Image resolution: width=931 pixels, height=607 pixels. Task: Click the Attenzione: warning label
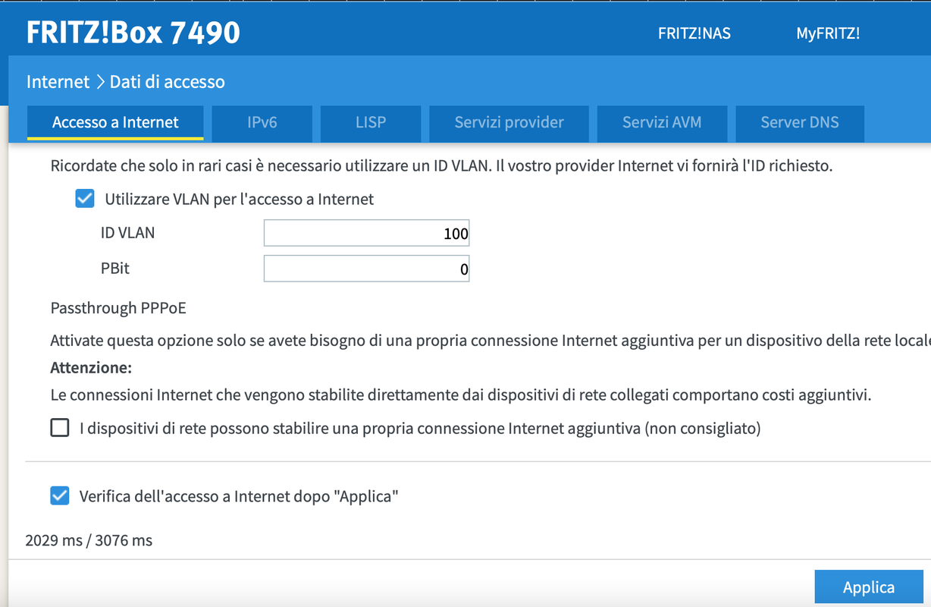91,368
